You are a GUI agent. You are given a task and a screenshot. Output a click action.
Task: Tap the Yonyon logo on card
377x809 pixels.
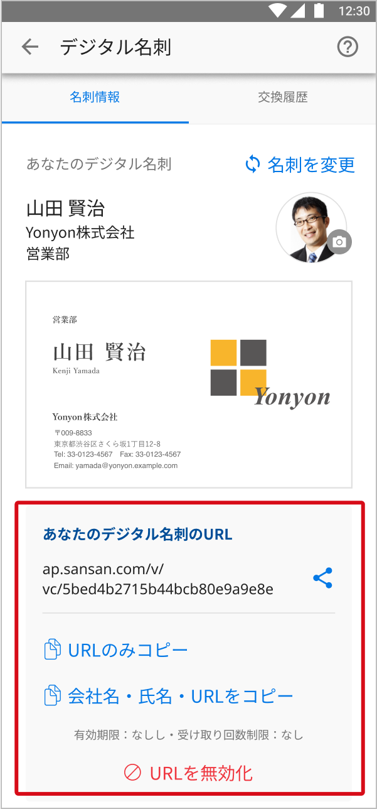click(x=270, y=374)
